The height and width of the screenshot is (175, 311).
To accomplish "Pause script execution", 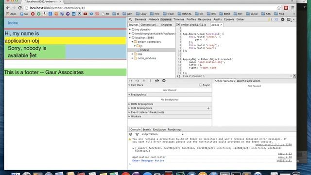I will [x=131, y=81].
